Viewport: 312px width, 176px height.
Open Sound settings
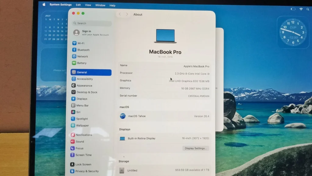coord(77,141)
